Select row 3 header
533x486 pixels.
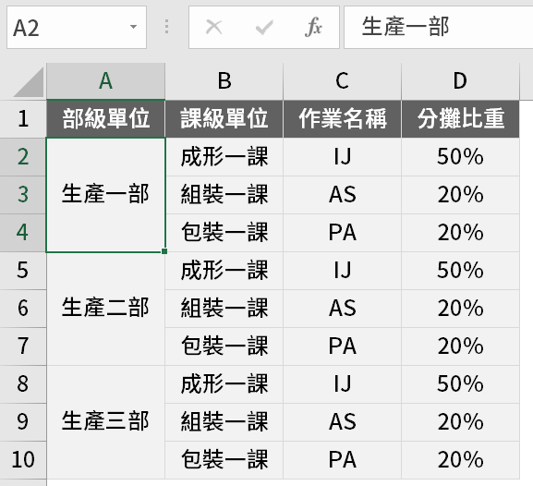pos(23,195)
